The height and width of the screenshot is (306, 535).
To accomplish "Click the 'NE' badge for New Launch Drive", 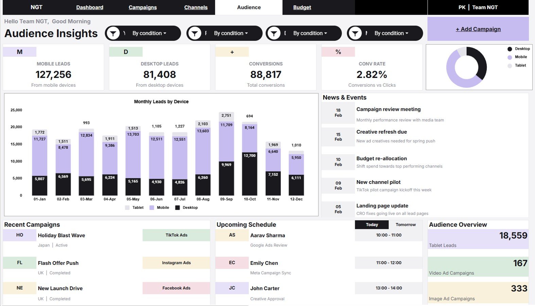I will 20,288.
